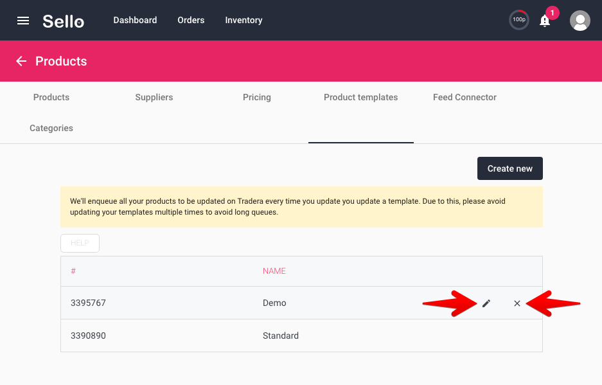Select the Feed Connector tab

pos(465,97)
